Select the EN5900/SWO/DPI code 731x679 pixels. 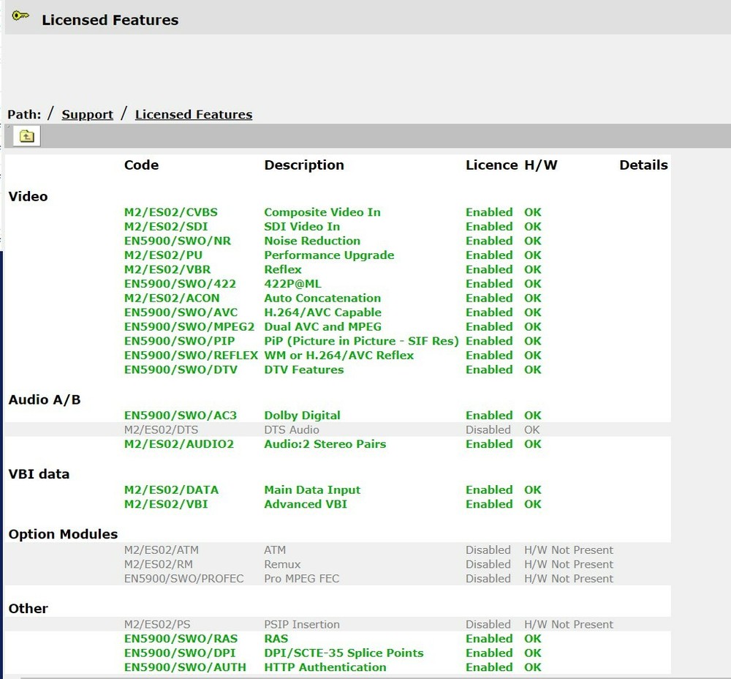tap(180, 653)
